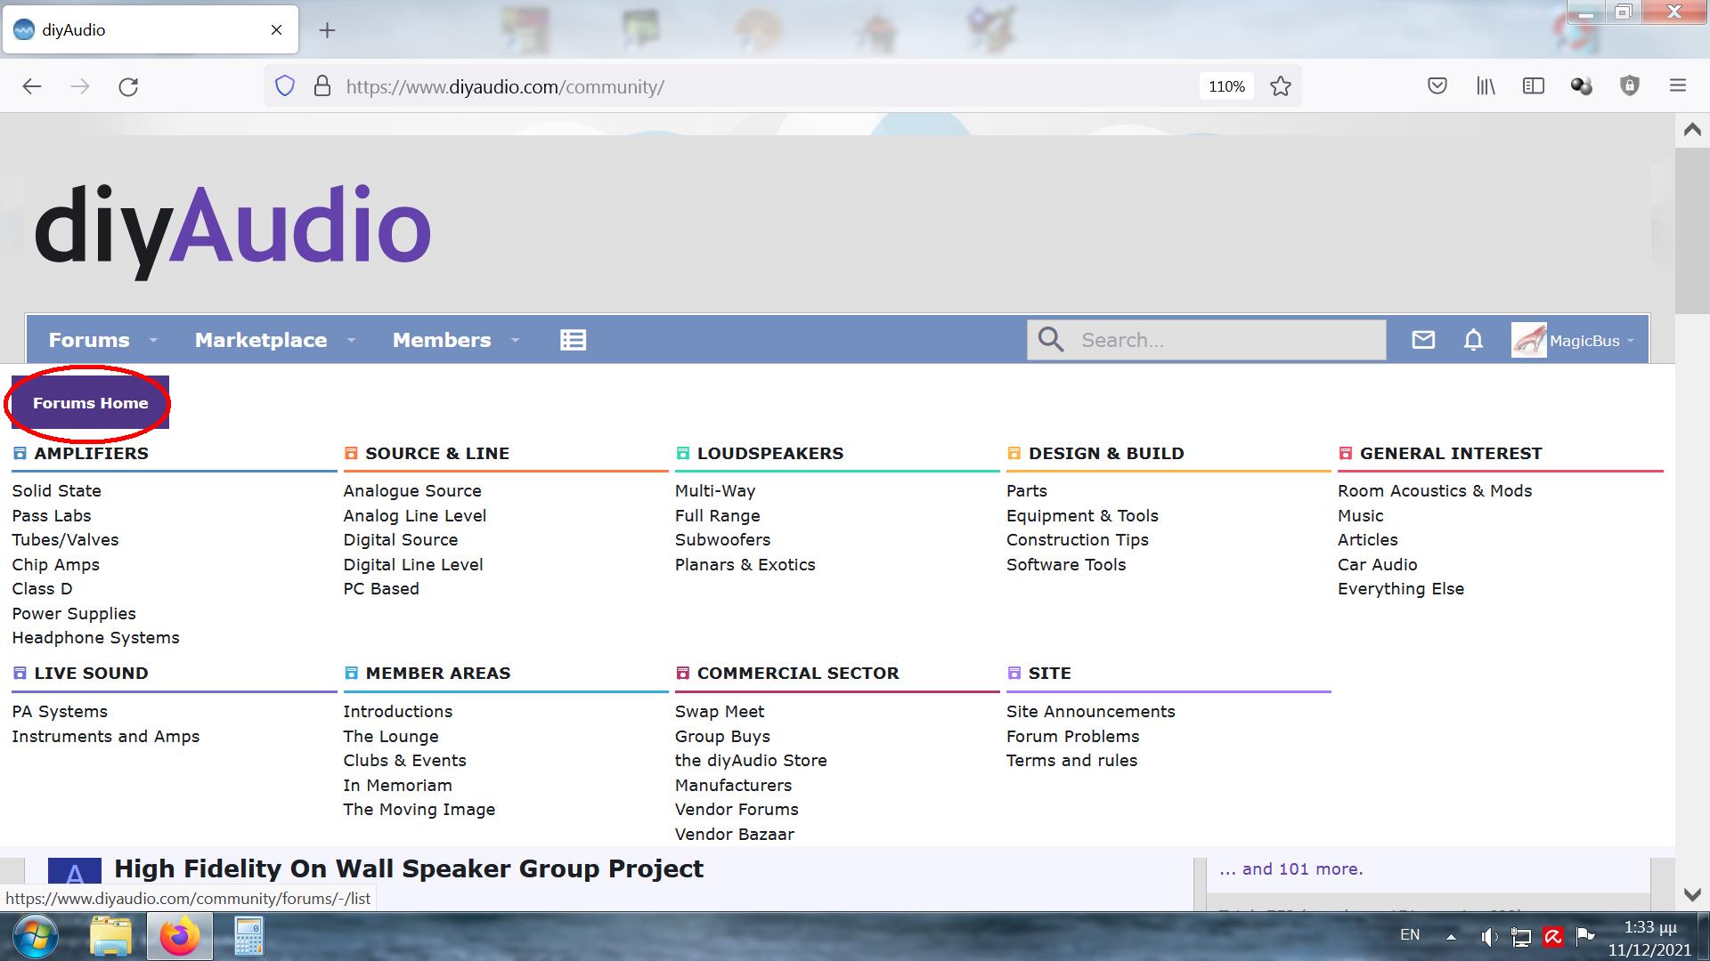Screen dimensions: 1710x961
Task: Open the Marketplace nav item
Action: [x=261, y=340]
